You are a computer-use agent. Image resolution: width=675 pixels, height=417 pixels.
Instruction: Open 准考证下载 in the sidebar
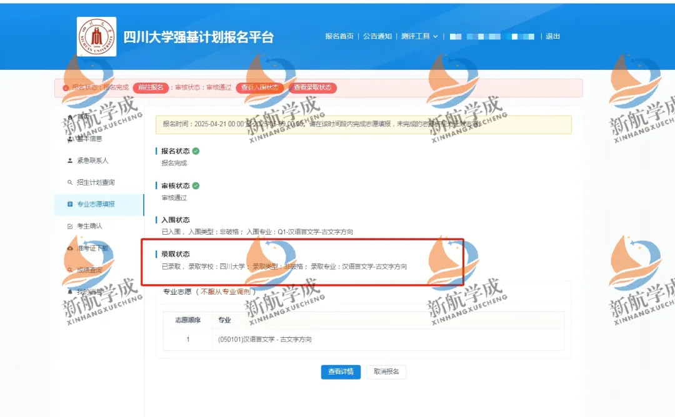click(92, 248)
